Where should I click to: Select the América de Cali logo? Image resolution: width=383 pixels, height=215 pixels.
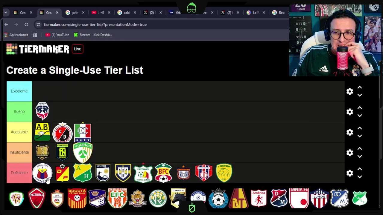click(259, 198)
